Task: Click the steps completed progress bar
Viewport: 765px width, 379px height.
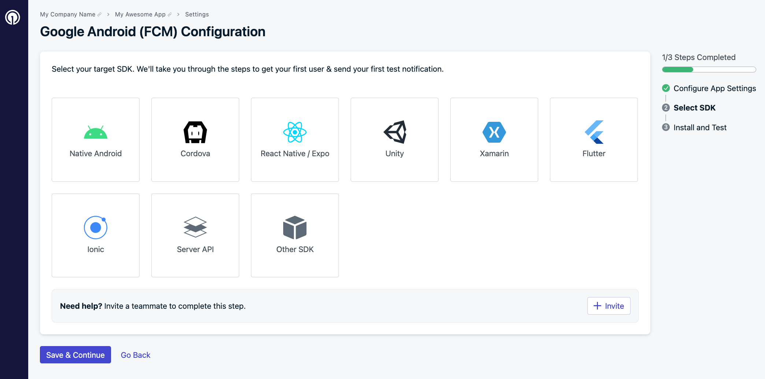Action: coord(709,70)
